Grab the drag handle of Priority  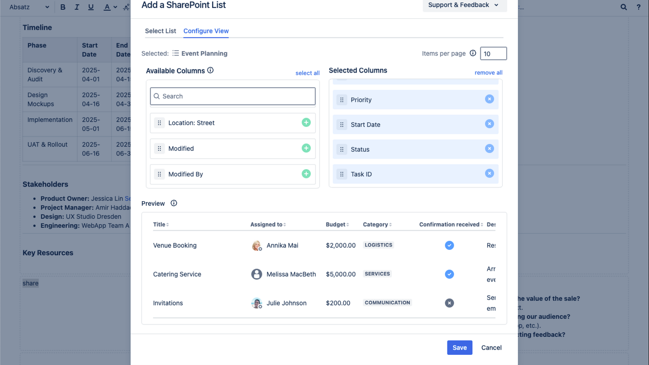[x=342, y=100]
